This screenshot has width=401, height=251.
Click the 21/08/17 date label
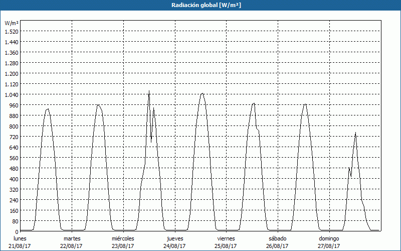[x=21, y=246]
